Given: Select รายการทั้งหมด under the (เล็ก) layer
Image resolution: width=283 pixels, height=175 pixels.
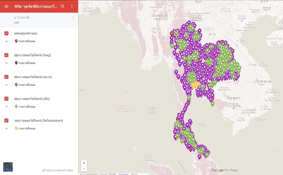Looking at the screenshot, I should 27,107.
